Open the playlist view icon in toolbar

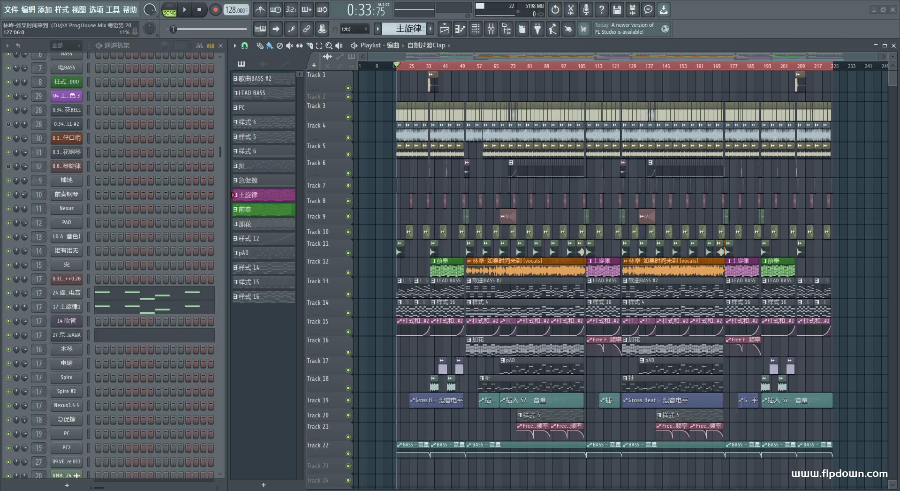pos(444,29)
